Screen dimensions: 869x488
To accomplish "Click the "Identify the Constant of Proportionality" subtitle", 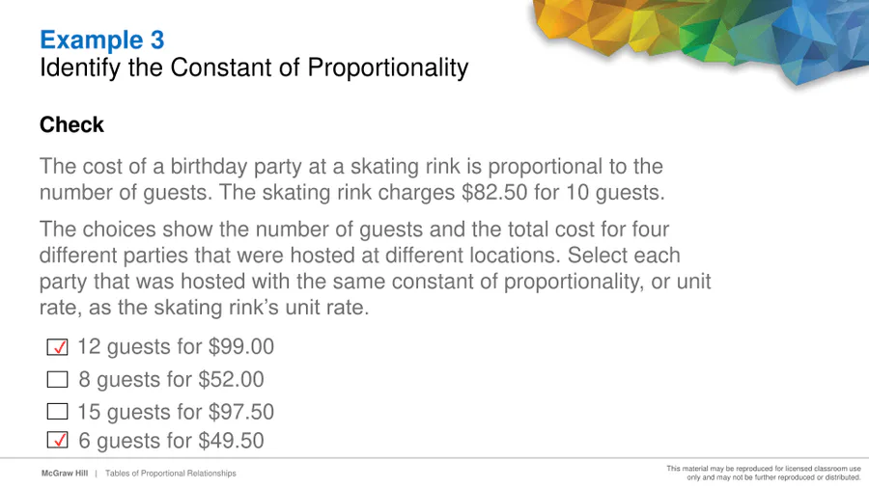I will coord(254,68).
